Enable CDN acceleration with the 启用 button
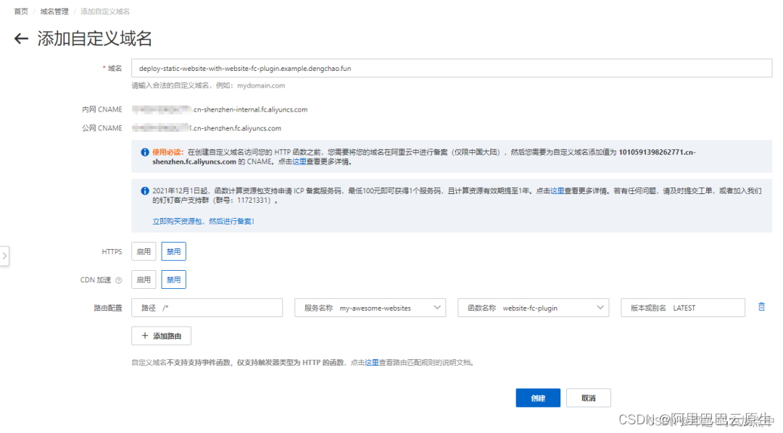The width and height of the screenshot is (783, 433). (143, 279)
